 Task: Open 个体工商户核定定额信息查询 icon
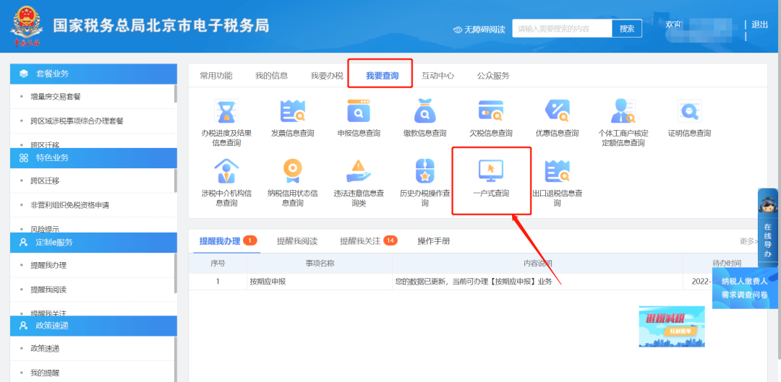click(623, 111)
